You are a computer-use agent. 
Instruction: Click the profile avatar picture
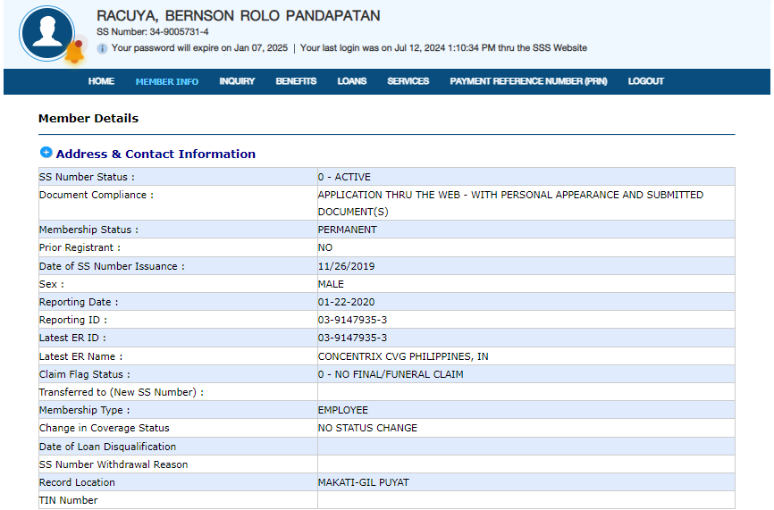click(46, 34)
